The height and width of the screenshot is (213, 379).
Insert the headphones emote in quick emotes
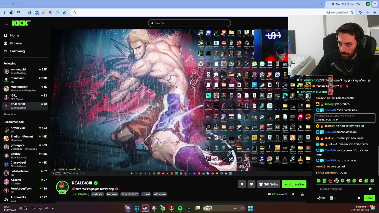pos(336,180)
